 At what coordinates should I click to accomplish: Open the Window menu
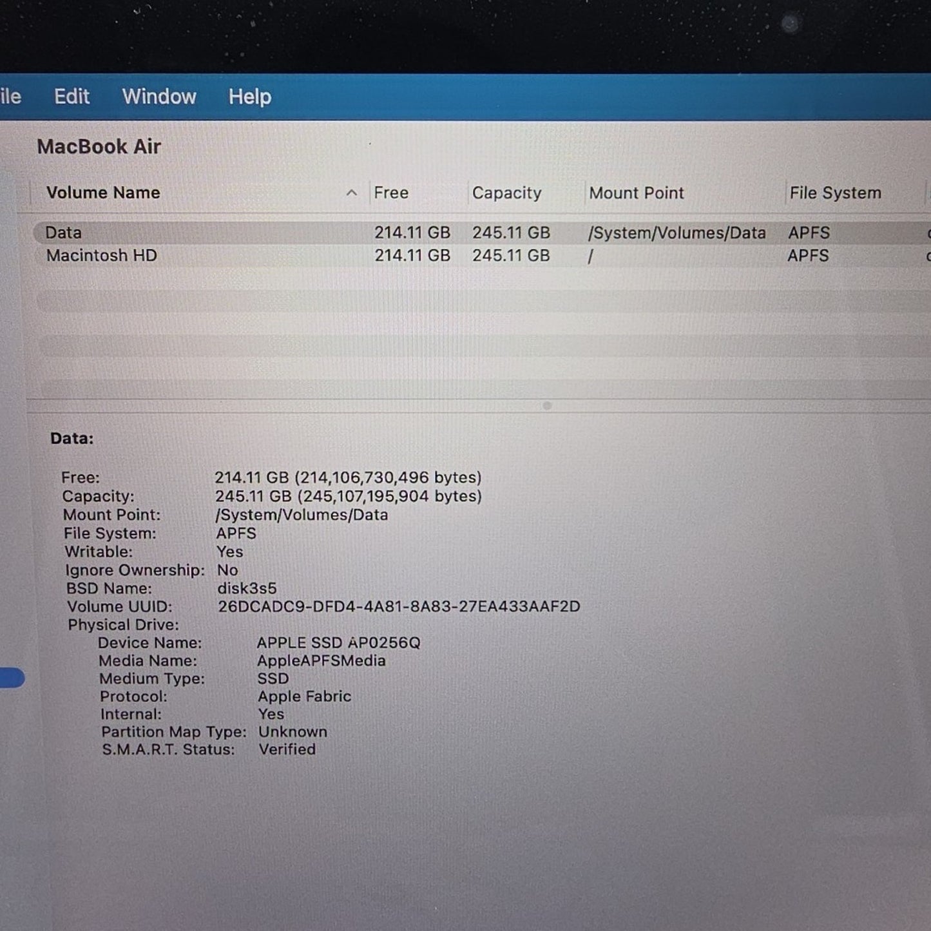click(158, 96)
